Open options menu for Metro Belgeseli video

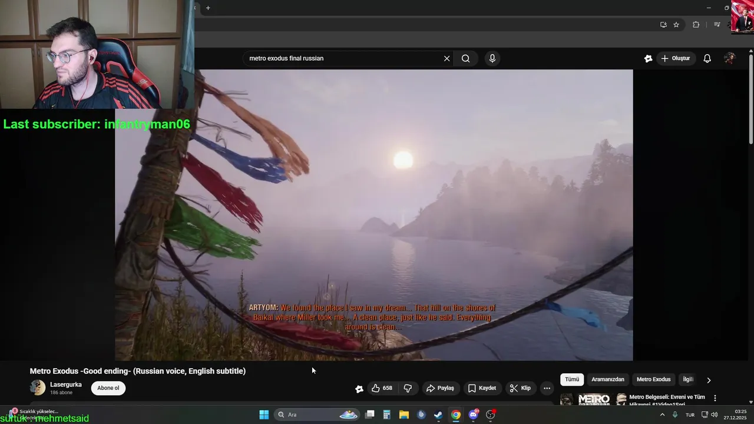click(715, 398)
